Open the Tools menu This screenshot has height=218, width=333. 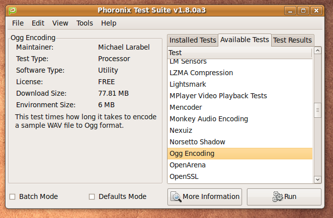(85, 23)
